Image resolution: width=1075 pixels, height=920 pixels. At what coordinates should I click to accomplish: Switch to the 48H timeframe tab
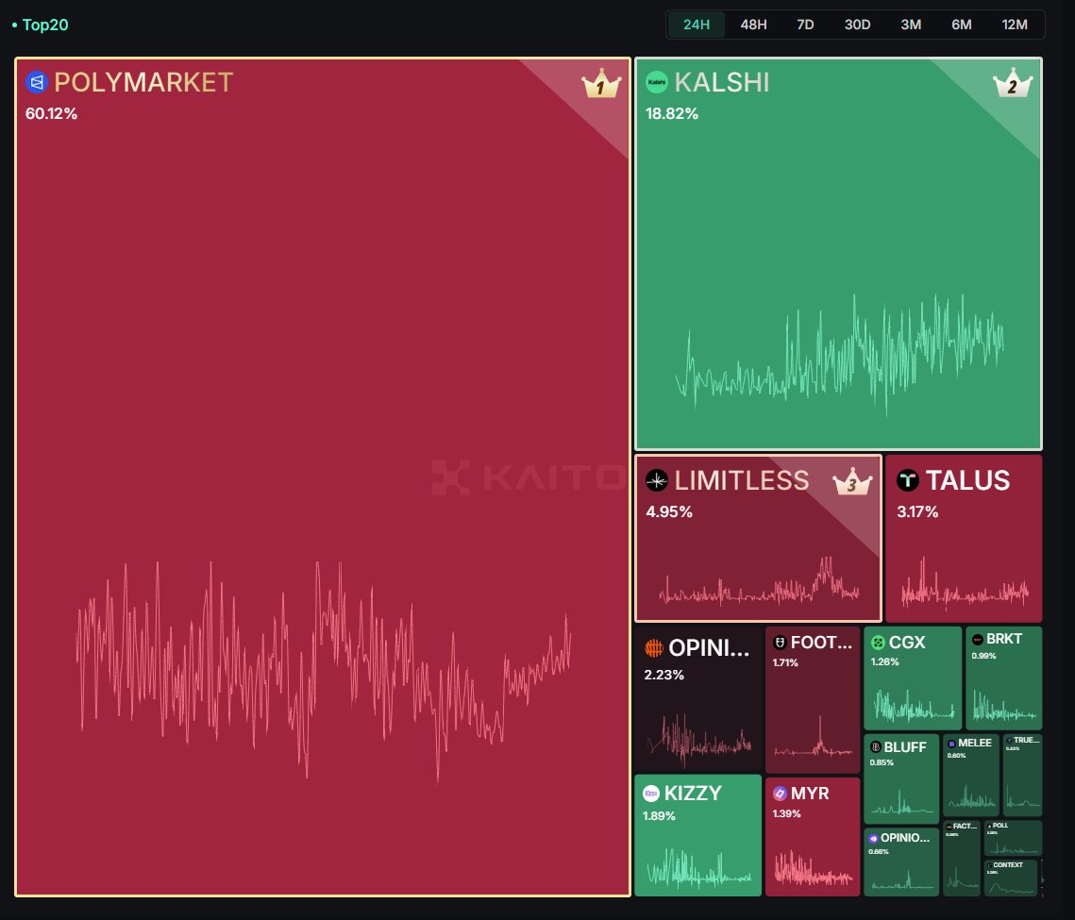click(x=752, y=25)
